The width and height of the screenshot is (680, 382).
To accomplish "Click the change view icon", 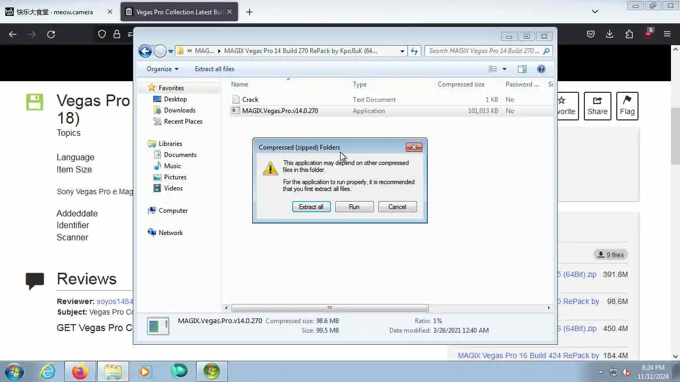I will pos(493,69).
